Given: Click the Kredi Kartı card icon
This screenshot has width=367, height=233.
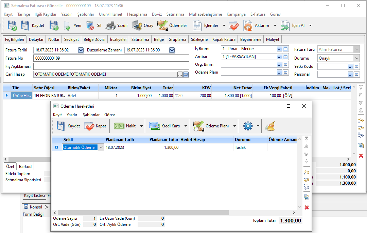Looking at the screenshot, I should [x=154, y=126].
